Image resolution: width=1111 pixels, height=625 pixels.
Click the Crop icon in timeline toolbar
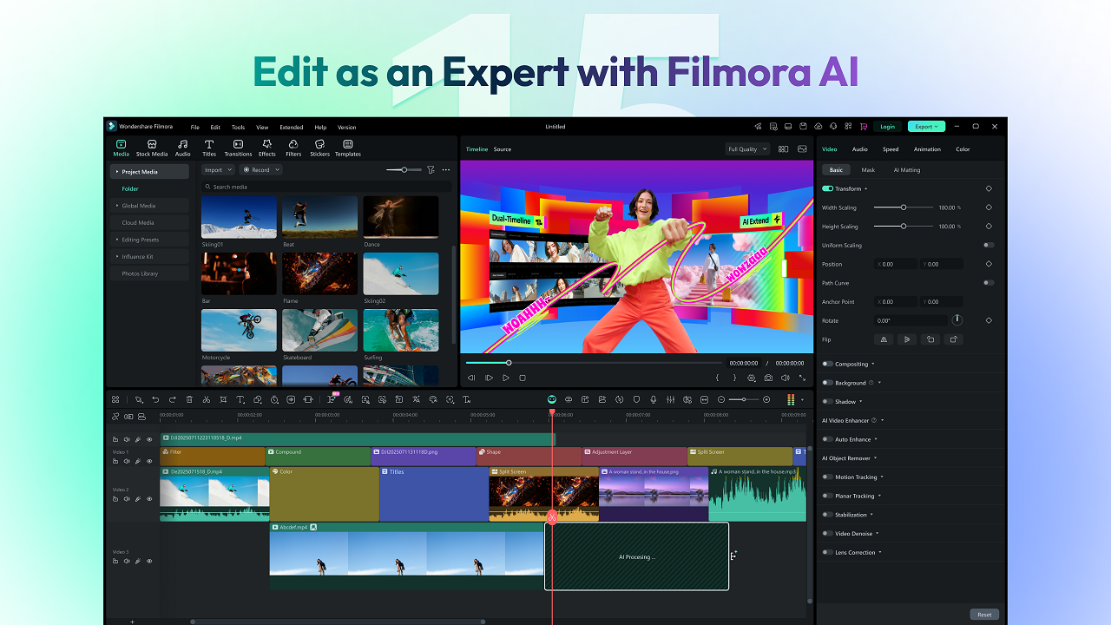[223, 399]
